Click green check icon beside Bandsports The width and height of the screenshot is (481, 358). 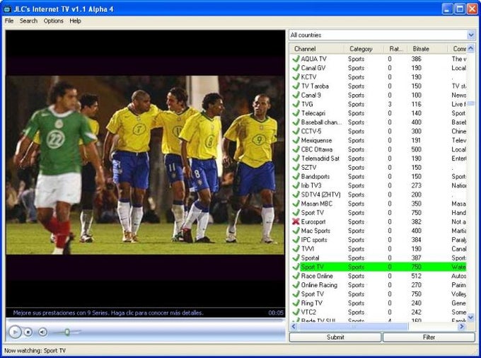point(296,176)
